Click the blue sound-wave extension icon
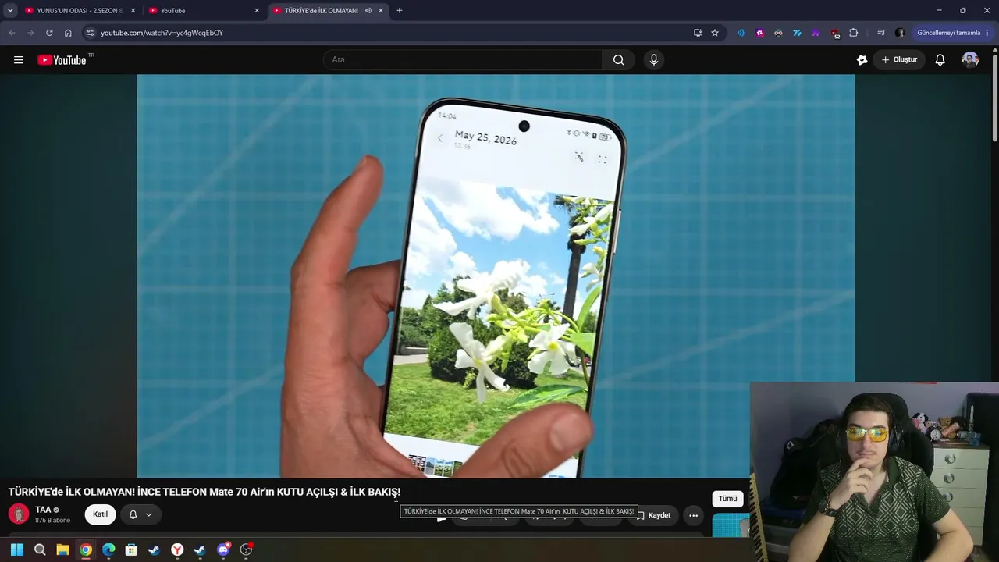Image resolution: width=999 pixels, height=562 pixels. coord(741,33)
